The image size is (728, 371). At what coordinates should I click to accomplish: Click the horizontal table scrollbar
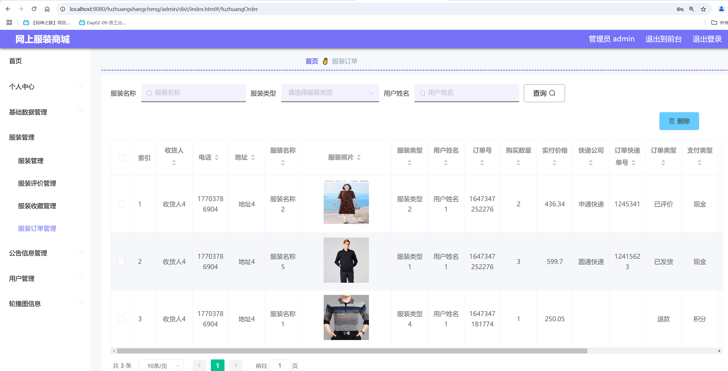352,351
